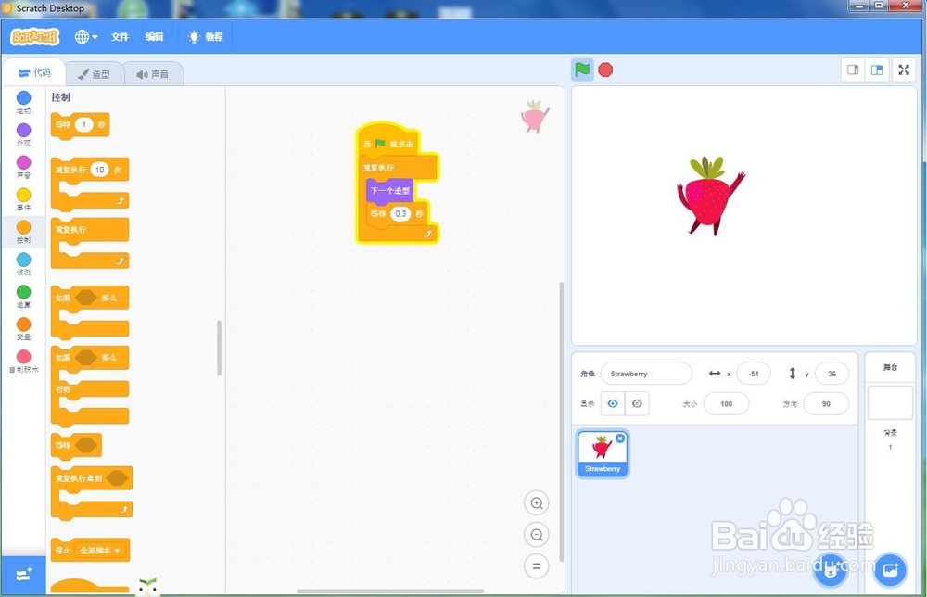Click the workspace vertical scrollbar
The height and width of the screenshot is (597, 927).
pyautogui.click(x=561, y=422)
